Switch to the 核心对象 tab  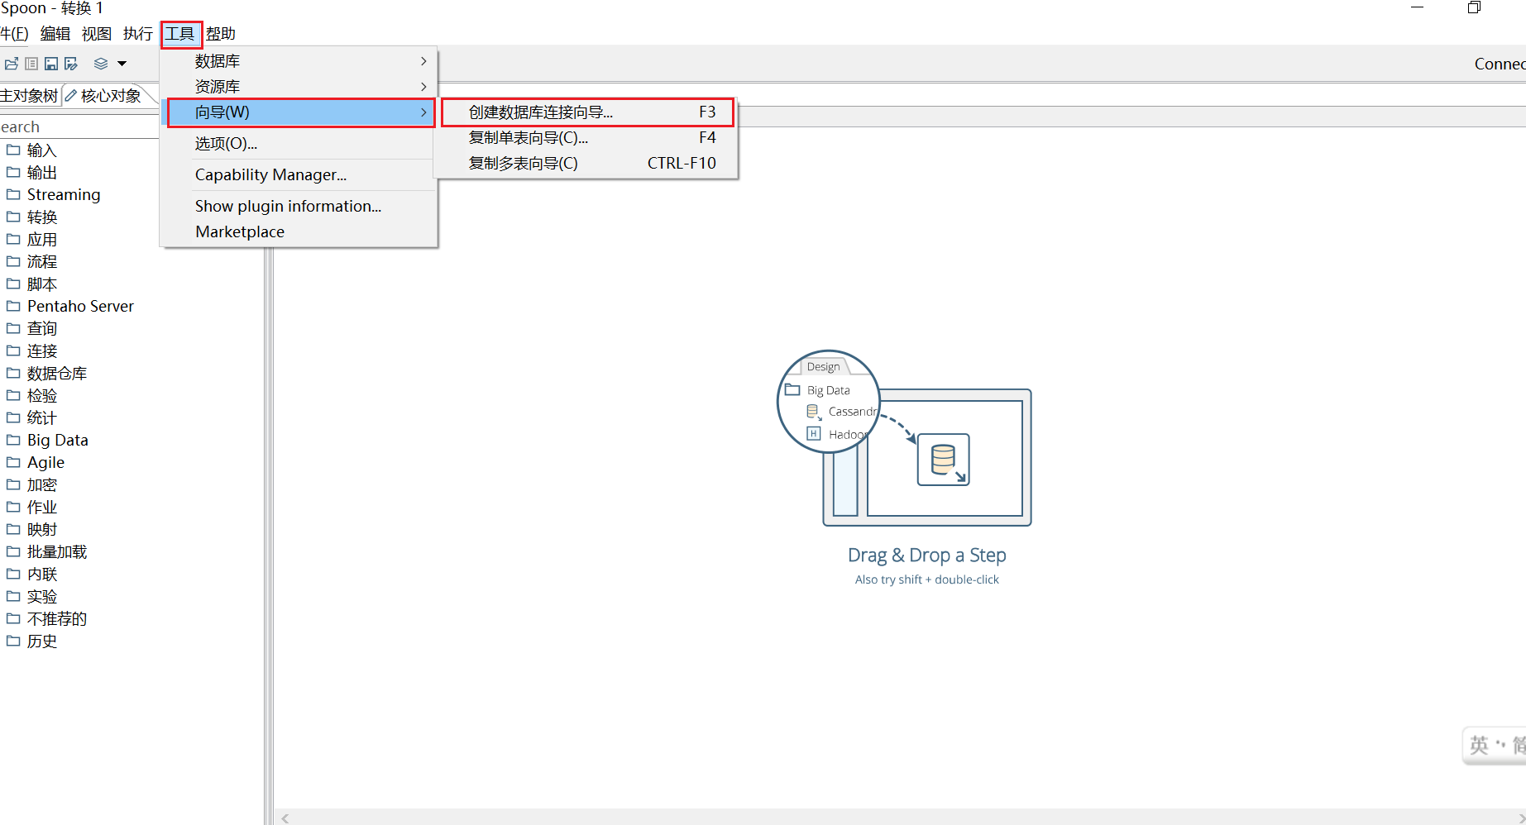[x=104, y=96]
